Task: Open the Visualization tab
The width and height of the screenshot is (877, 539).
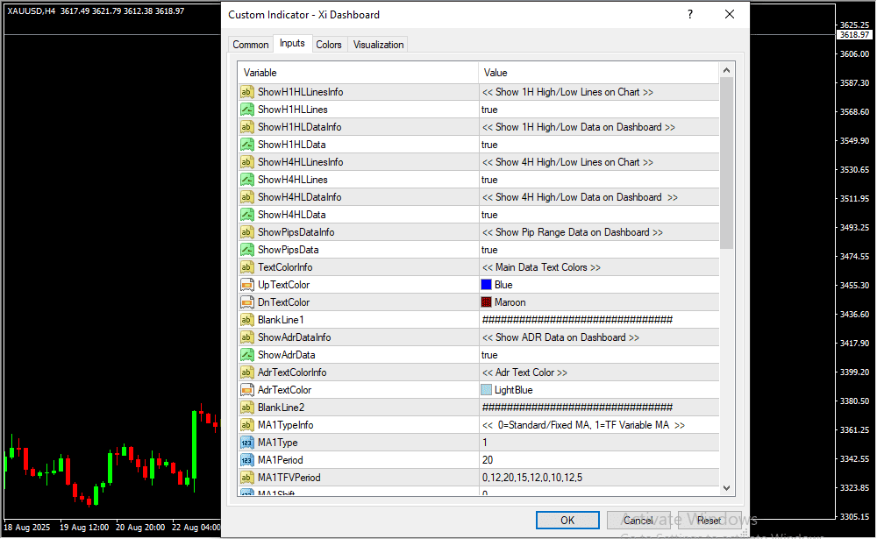Action: 378,45
